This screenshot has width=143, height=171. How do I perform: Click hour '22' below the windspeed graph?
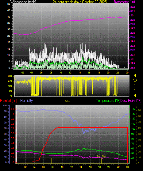(x=118, y=73)
